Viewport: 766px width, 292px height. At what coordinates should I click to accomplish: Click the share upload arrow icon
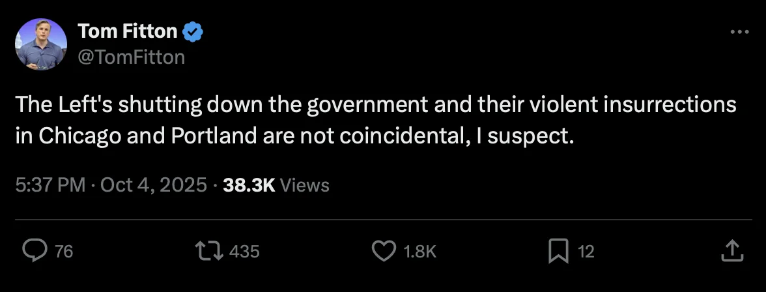coord(731,251)
